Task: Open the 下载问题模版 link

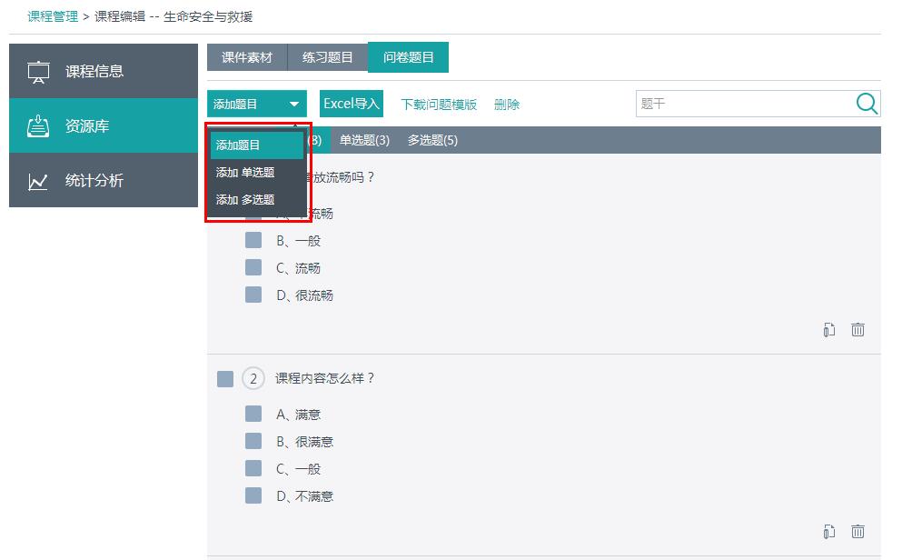Action: tap(439, 105)
